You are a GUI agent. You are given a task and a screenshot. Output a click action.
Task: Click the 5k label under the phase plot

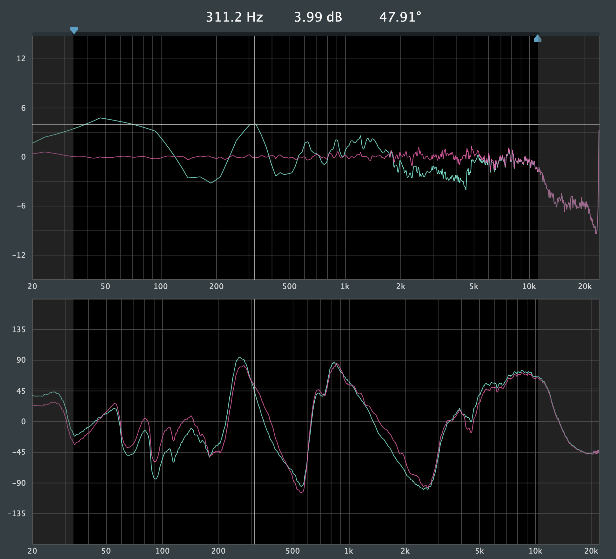click(479, 551)
